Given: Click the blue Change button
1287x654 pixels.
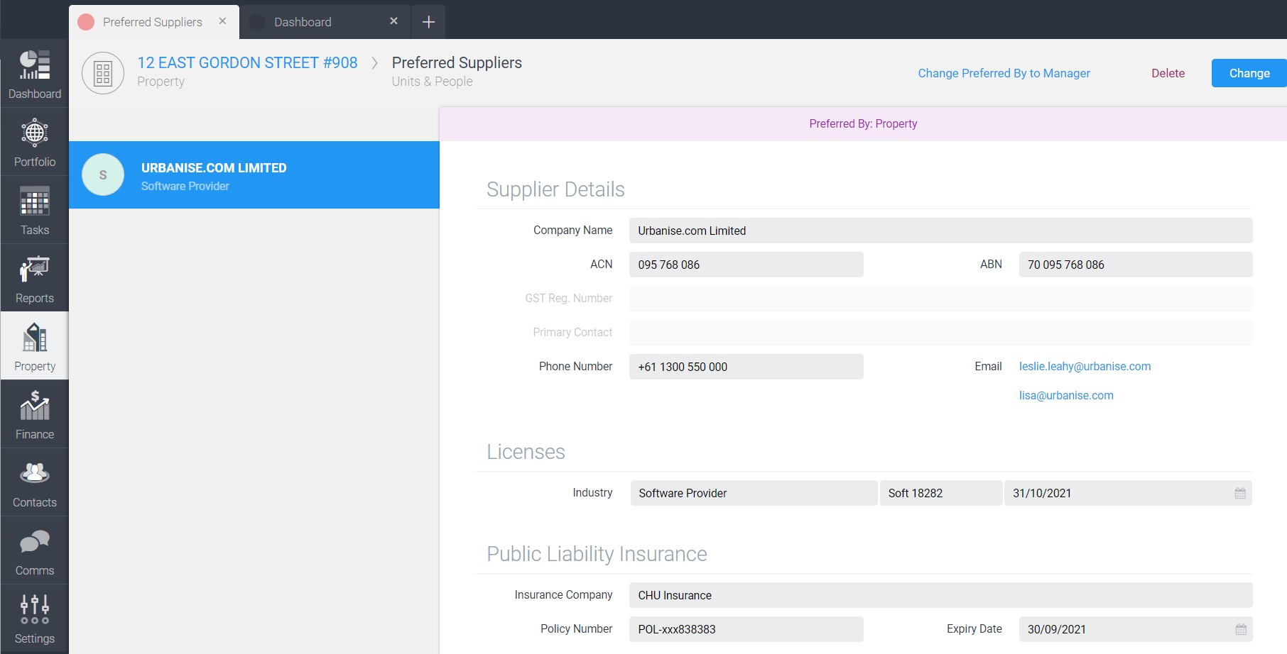Looking at the screenshot, I should tap(1249, 73).
